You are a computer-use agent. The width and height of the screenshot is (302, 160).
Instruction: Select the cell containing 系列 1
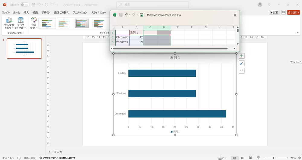137,33
